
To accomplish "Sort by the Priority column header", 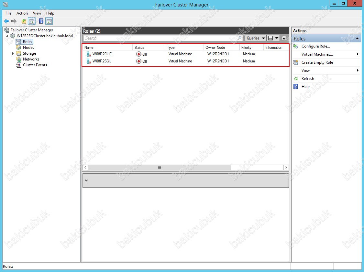I will [x=251, y=47].
